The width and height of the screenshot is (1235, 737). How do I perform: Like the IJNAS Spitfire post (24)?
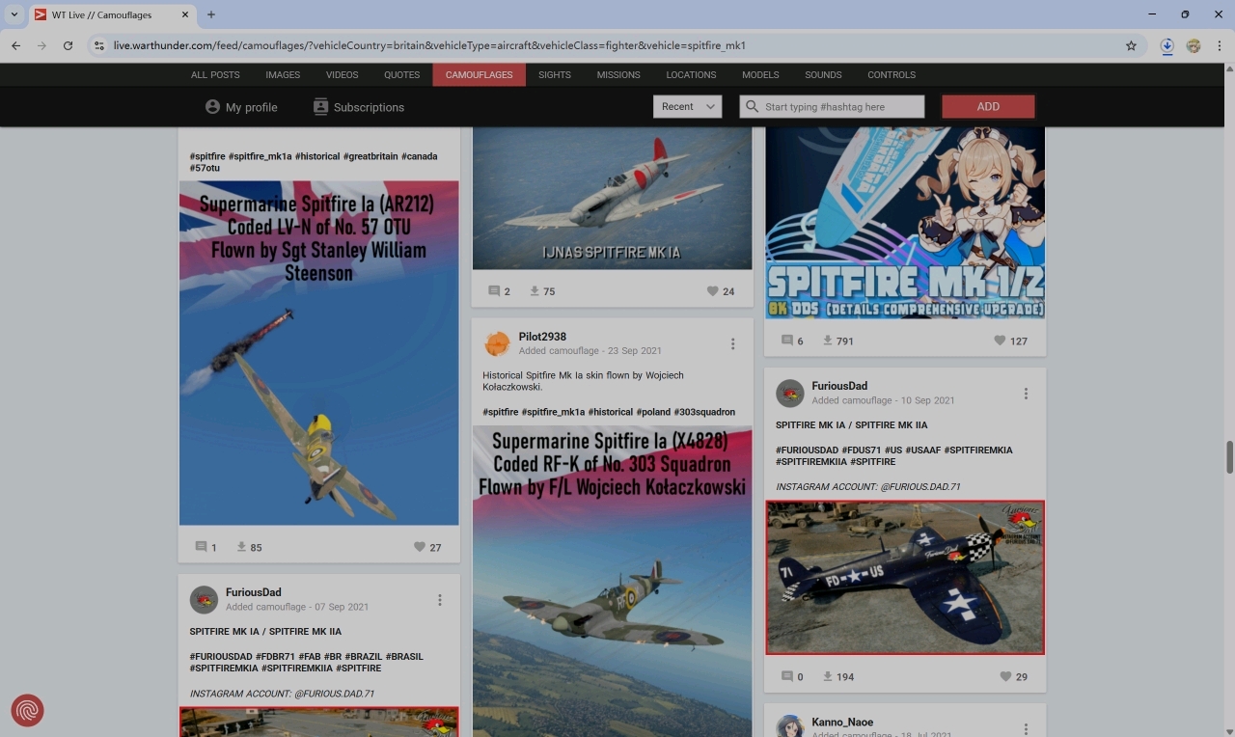pyautogui.click(x=713, y=291)
